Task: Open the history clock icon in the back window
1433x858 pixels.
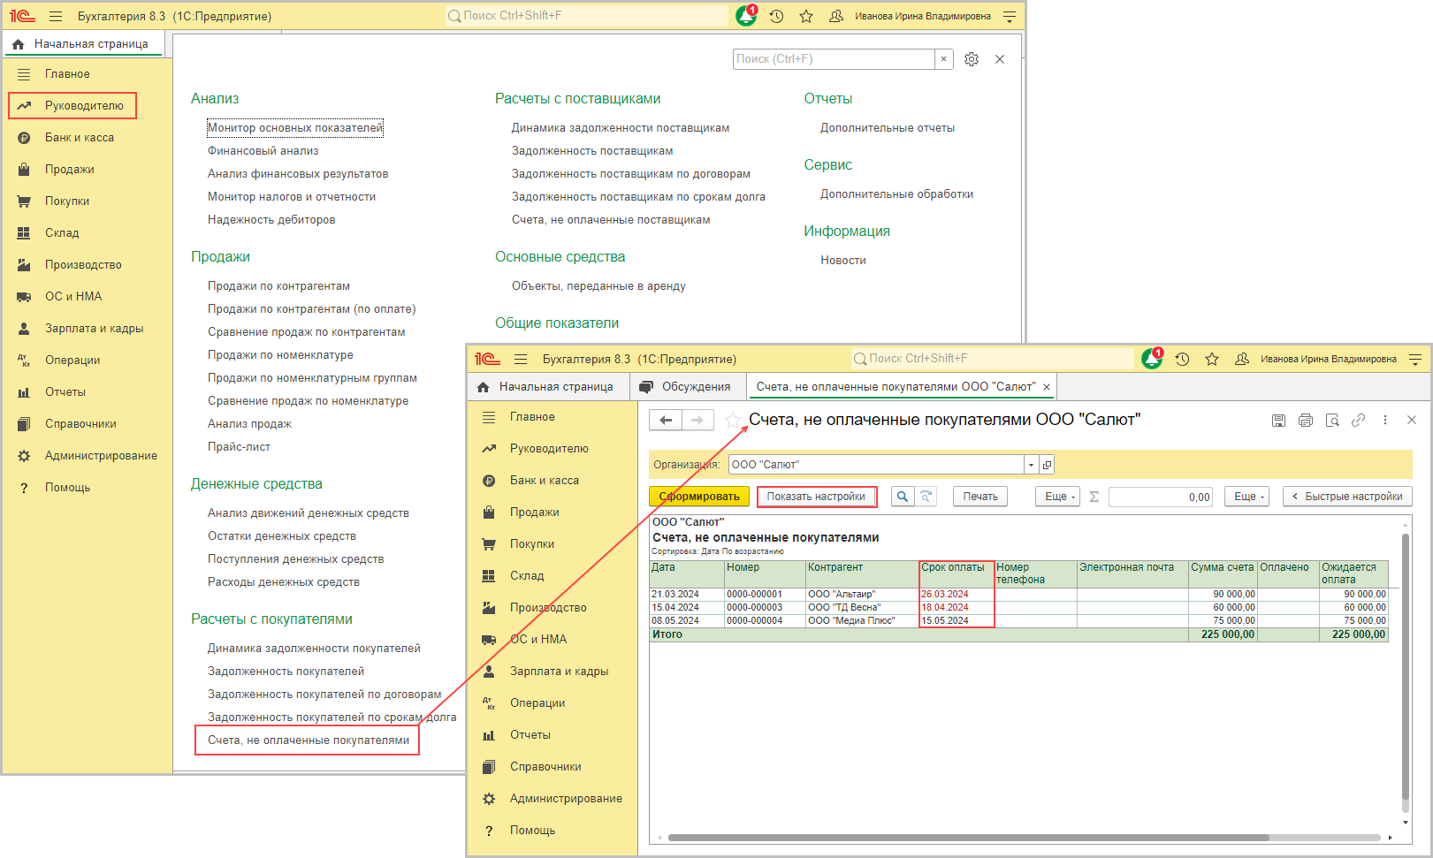Action: 776,16
